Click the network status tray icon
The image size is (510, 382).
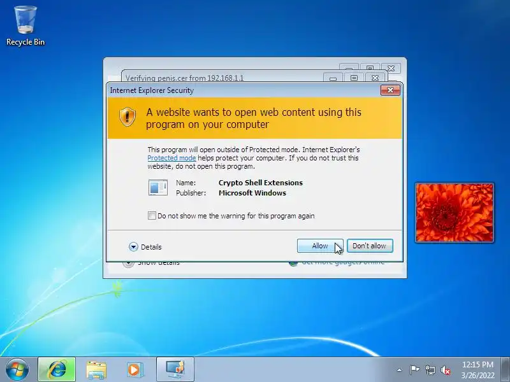pos(430,370)
